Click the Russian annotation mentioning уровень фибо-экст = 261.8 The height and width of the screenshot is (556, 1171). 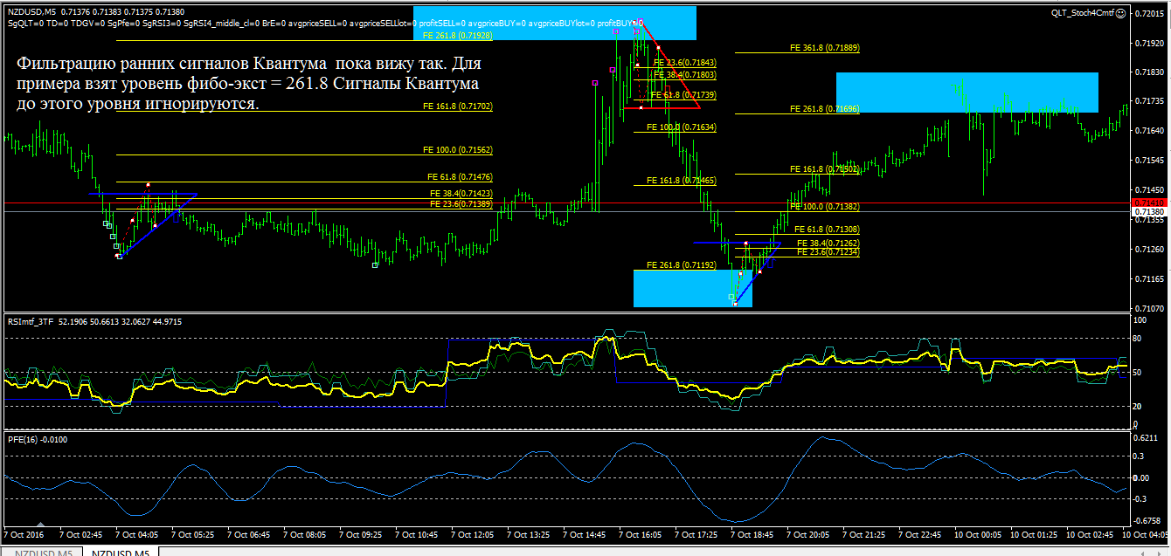[x=247, y=84]
